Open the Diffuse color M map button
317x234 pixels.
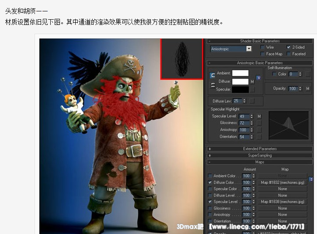tap(252, 81)
